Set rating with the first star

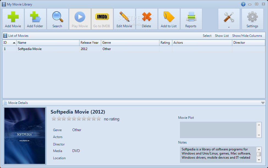click(54, 119)
